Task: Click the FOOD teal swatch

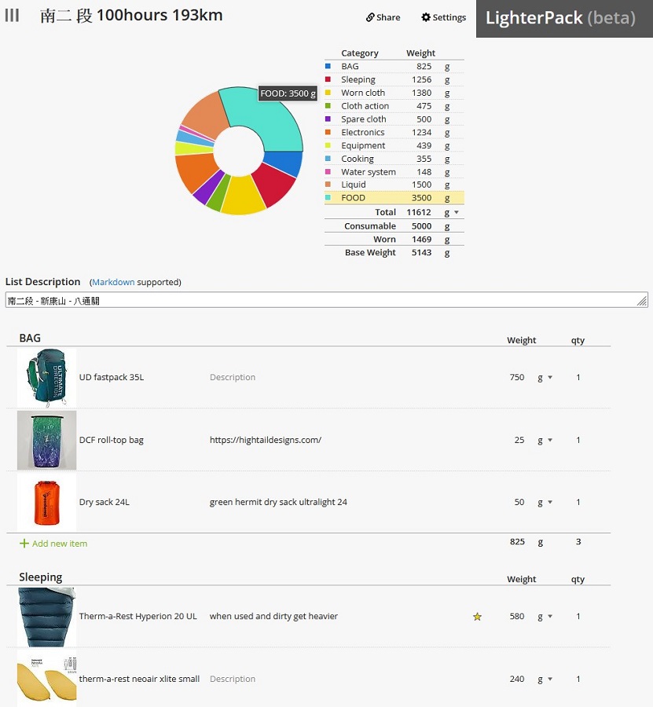Action: 328,197
